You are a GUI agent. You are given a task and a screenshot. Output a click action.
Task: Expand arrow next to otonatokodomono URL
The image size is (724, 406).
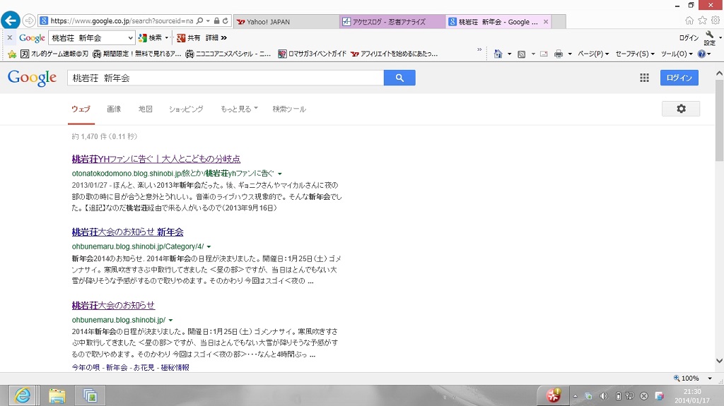280,174
